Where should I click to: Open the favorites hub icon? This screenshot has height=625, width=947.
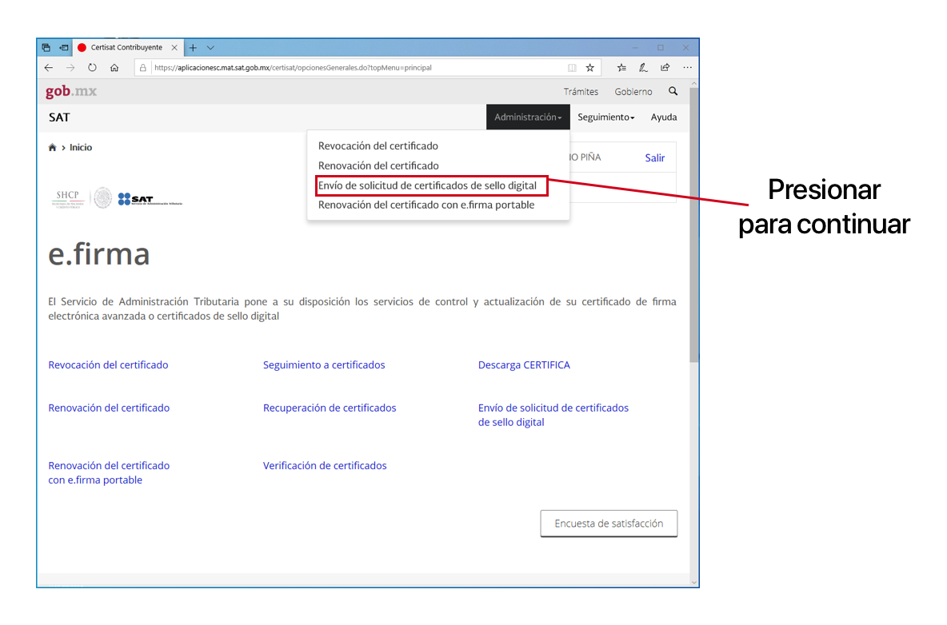tap(621, 68)
